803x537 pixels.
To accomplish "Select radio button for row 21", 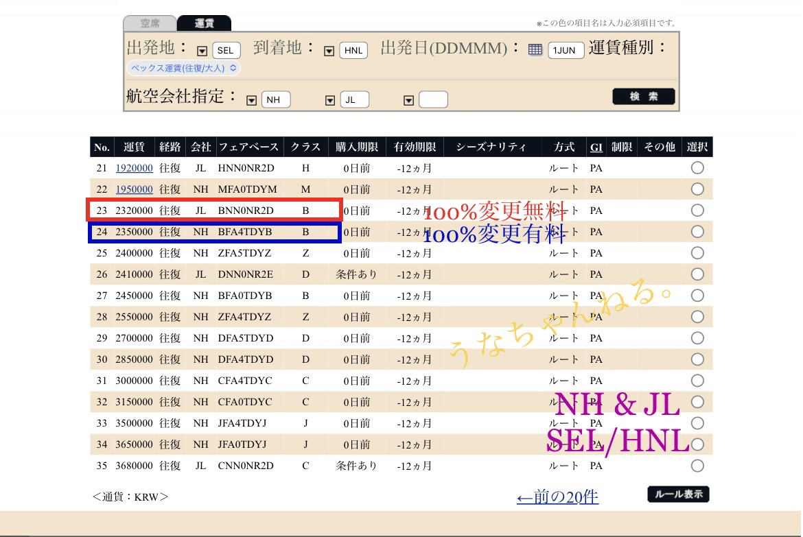I will coord(697,168).
